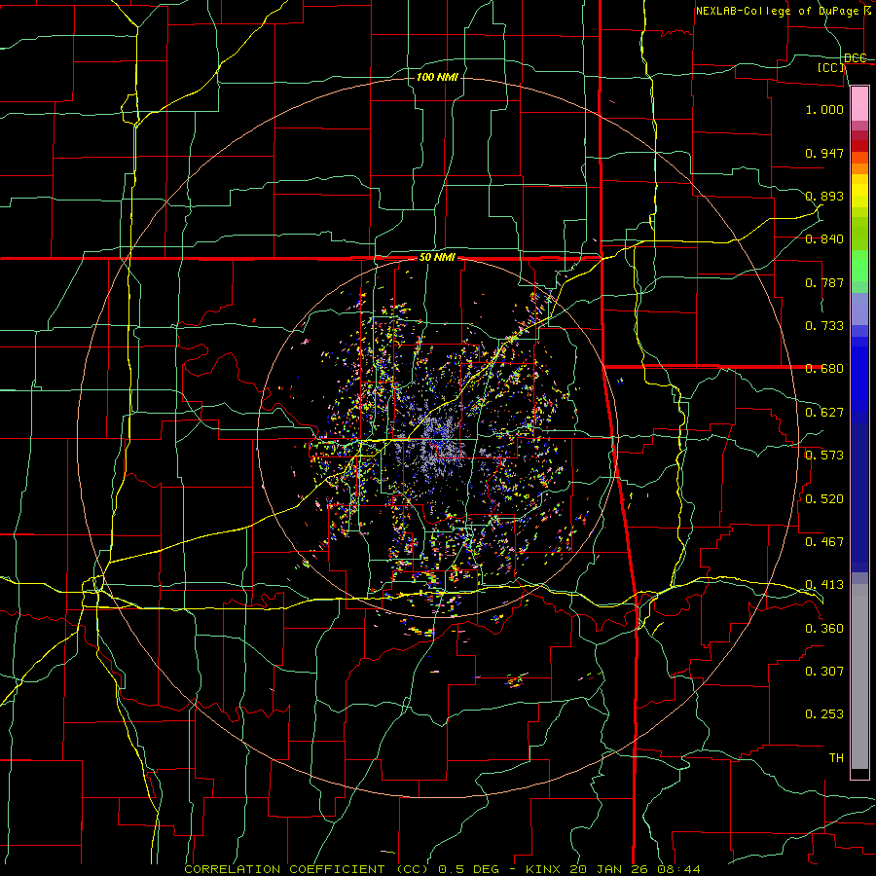Click the 0.627 scale value
The image size is (876, 876).
click(824, 413)
